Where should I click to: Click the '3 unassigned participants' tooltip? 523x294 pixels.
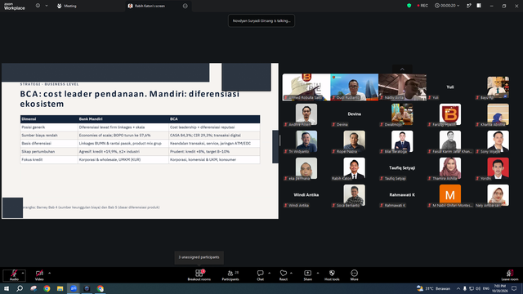[199, 257]
